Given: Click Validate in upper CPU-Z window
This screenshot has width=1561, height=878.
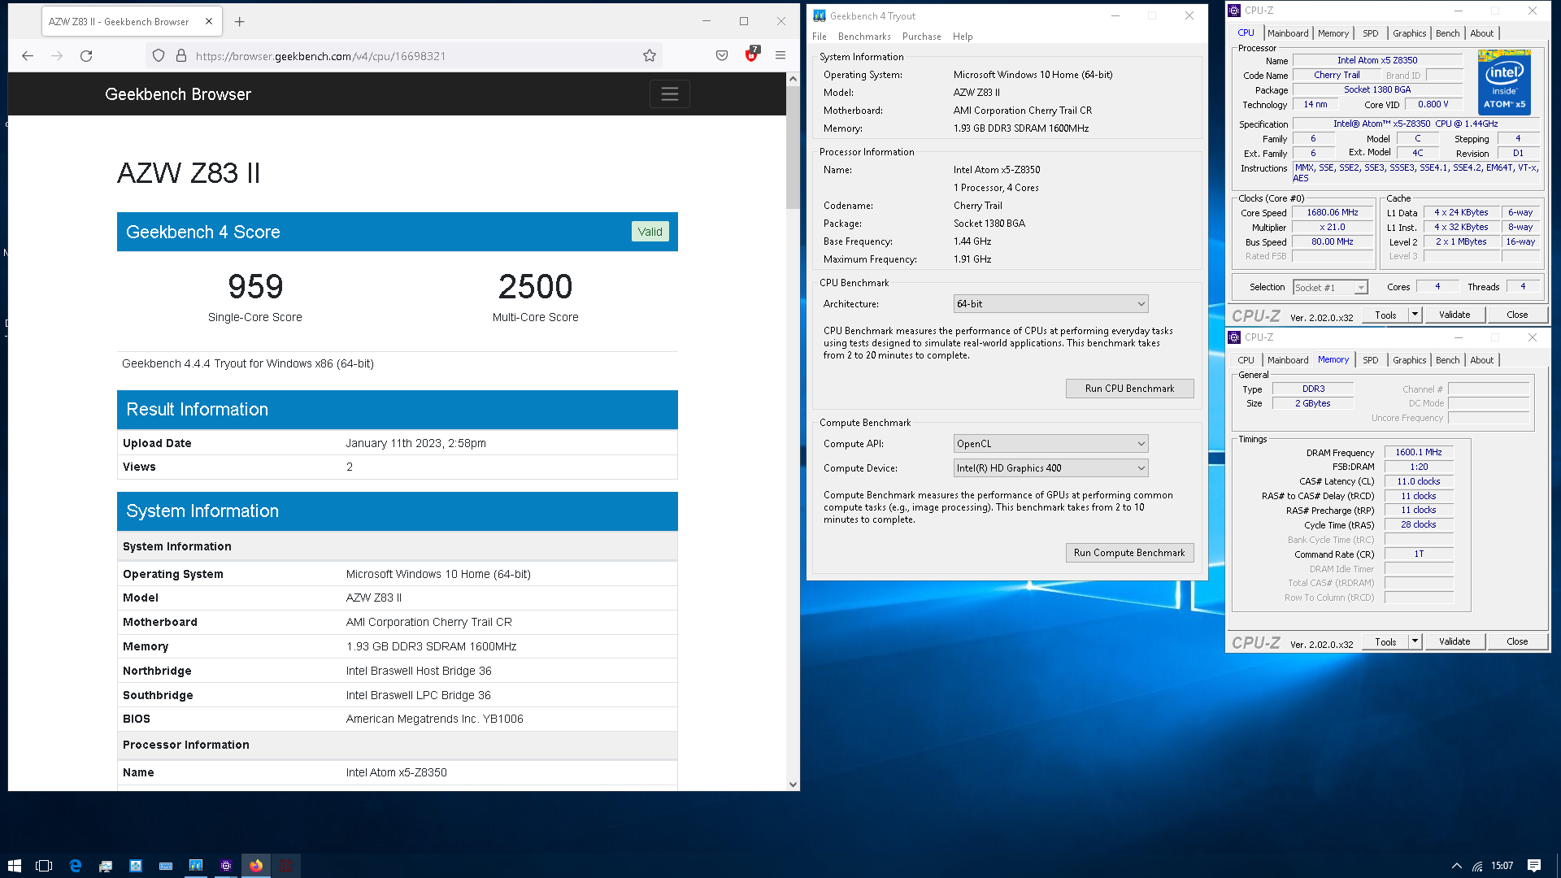Looking at the screenshot, I should click(1454, 315).
